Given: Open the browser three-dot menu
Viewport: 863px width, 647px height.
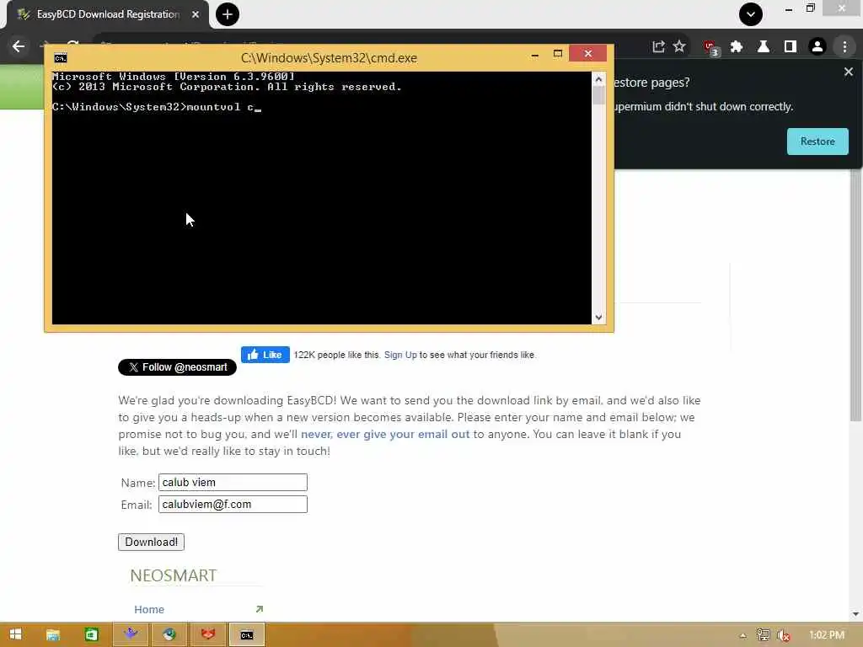Looking at the screenshot, I should point(844,47).
